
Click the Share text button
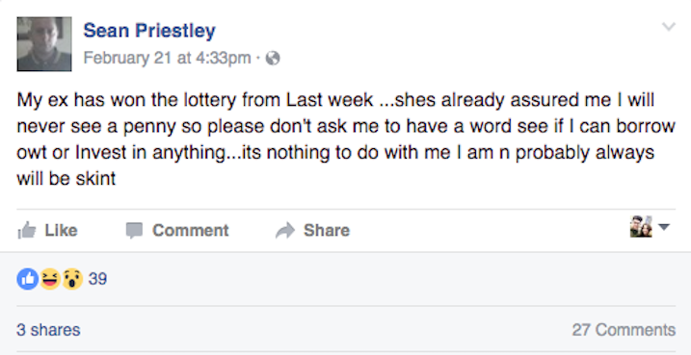pos(327,230)
